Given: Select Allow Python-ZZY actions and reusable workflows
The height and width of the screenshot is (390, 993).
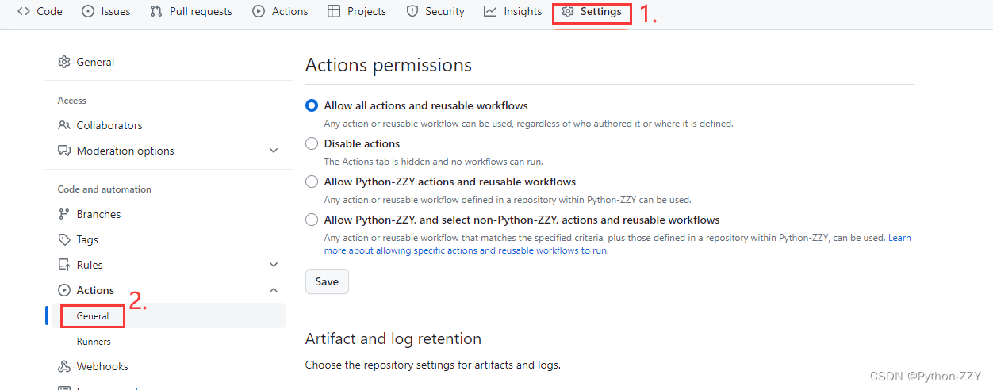Looking at the screenshot, I should coord(312,182).
